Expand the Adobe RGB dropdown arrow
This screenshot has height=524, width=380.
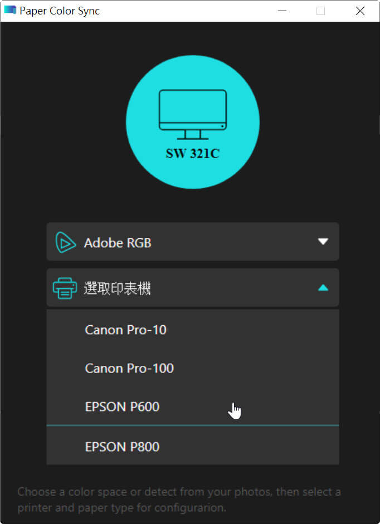[x=323, y=241]
